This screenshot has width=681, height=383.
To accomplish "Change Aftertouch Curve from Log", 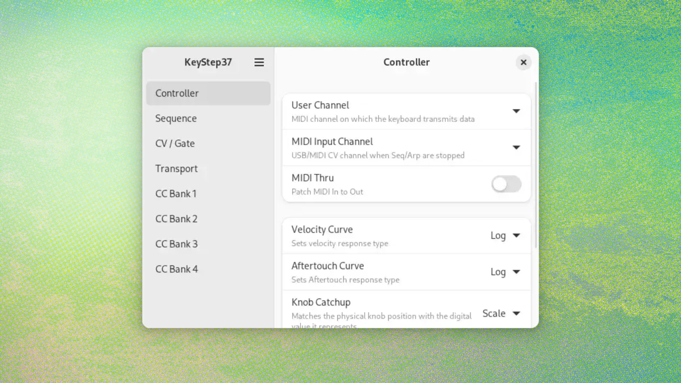I will tap(505, 272).
